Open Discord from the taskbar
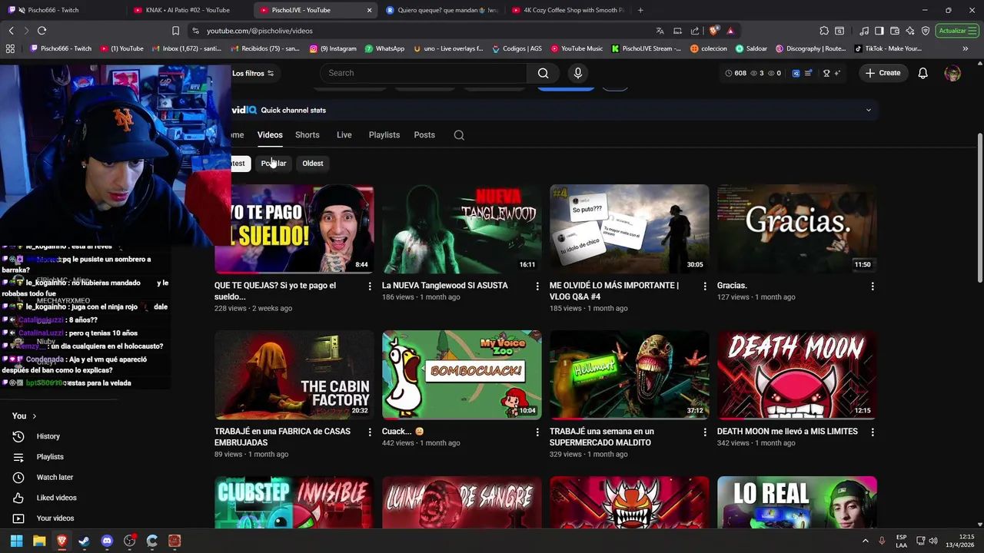Image resolution: width=984 pixels, height=553 pixels. coord(107,541)
